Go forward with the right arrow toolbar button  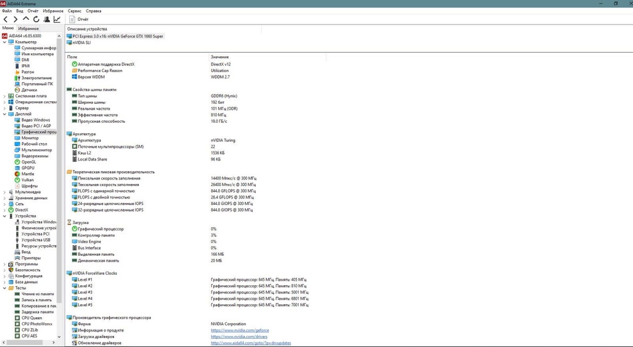point(15,19)
